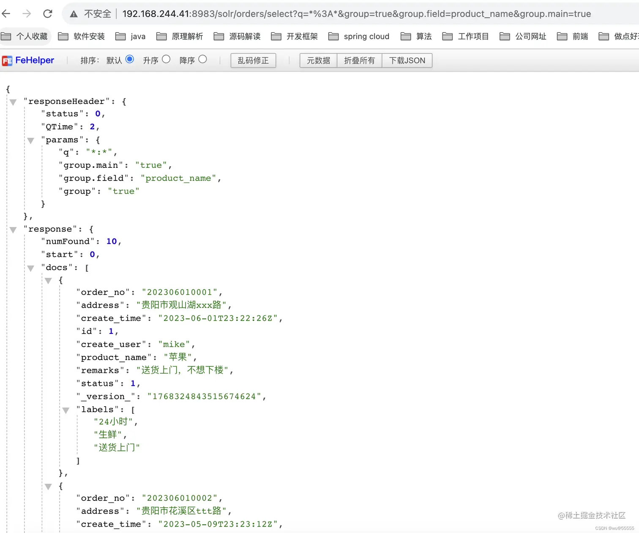The image size is (639, 533).
Task: Click the label "送货上门" in labels array
Action: pos(117,448)
